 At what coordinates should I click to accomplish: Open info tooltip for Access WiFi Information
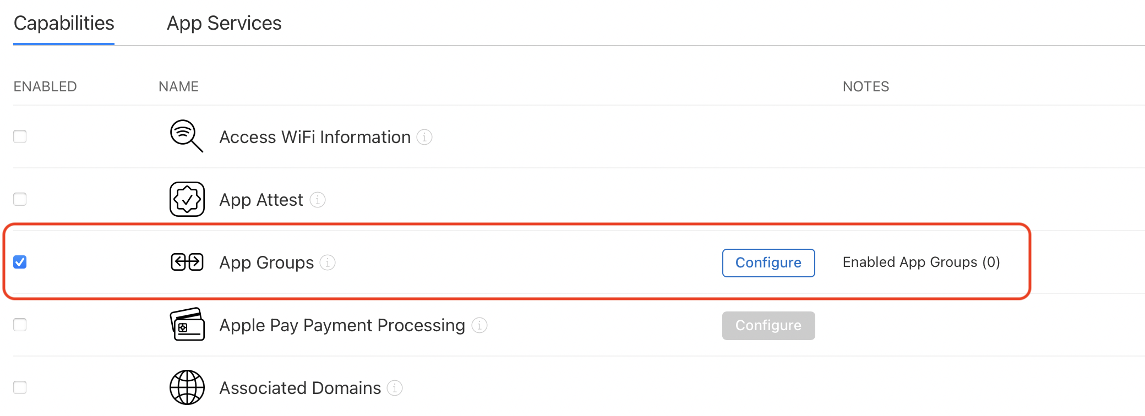coord(424,136)
